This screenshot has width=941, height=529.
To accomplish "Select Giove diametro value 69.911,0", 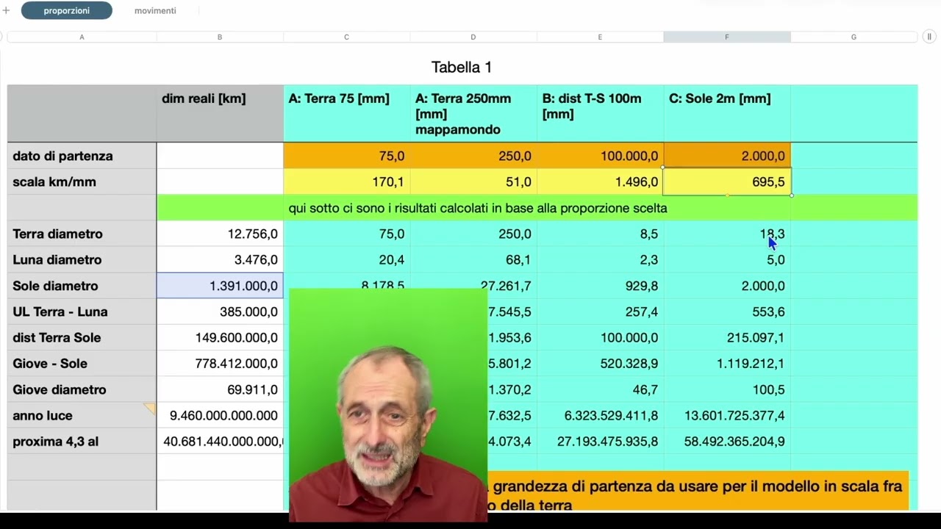I will pos(220,389).
